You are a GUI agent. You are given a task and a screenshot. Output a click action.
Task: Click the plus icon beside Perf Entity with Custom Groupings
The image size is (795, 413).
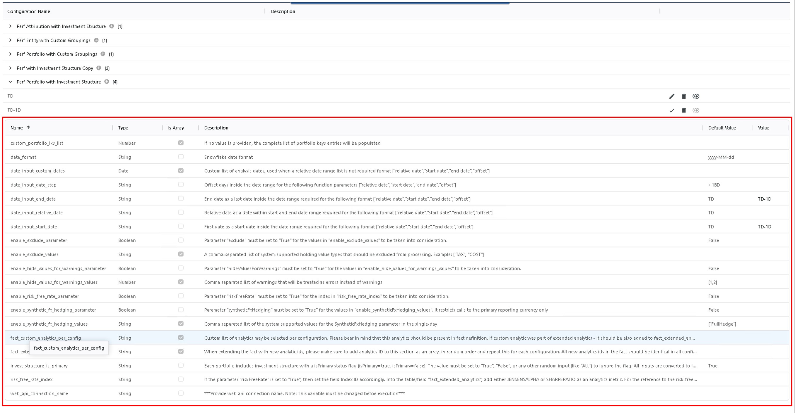pyautogui.click(x=96, y=40)
